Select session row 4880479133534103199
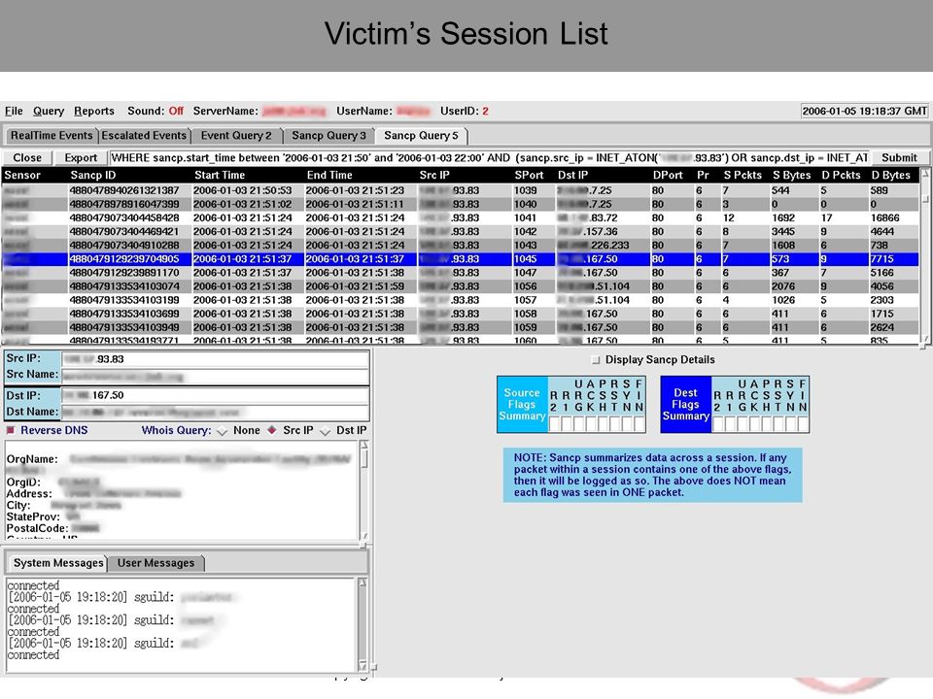 [x=461, y=300]
